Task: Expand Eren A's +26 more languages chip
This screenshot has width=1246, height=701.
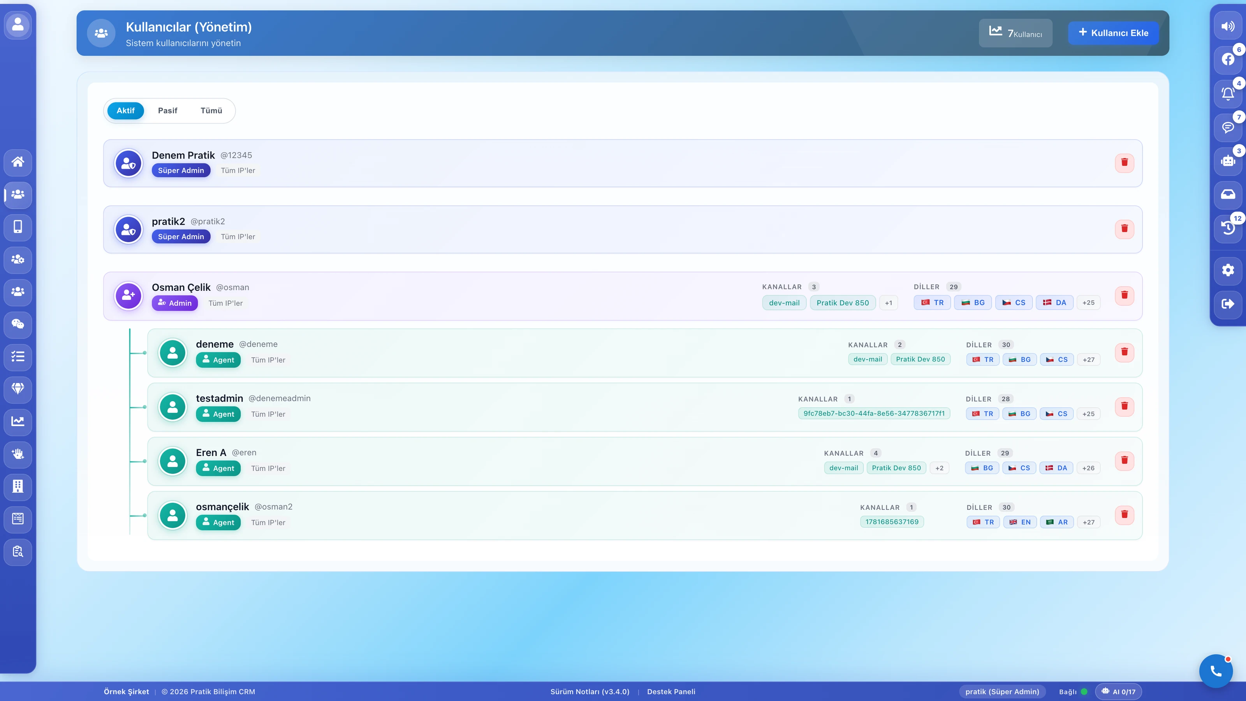Action: click(1088, 468)
